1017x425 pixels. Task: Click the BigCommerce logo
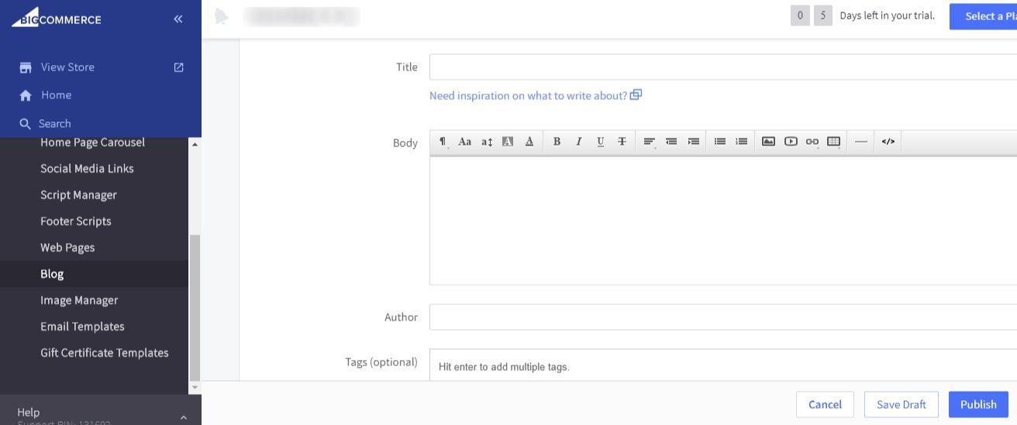[57, 18]
